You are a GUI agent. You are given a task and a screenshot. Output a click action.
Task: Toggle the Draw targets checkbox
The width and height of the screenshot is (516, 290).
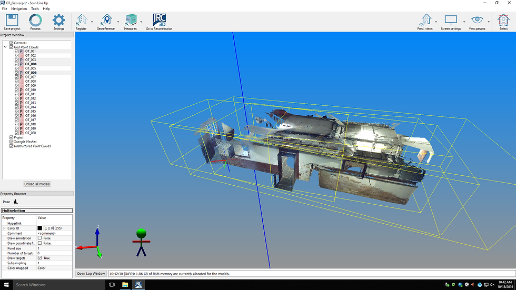click(x=40, y=258)
